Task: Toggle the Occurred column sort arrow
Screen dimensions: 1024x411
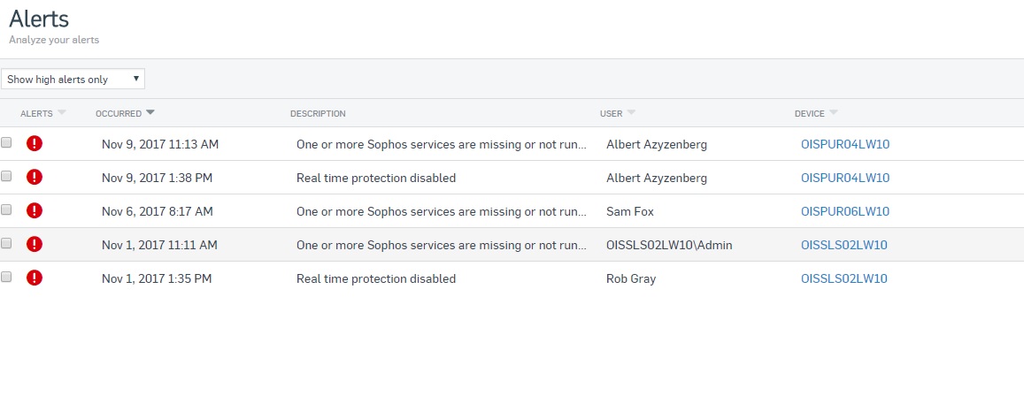Action: click(150, 112)
